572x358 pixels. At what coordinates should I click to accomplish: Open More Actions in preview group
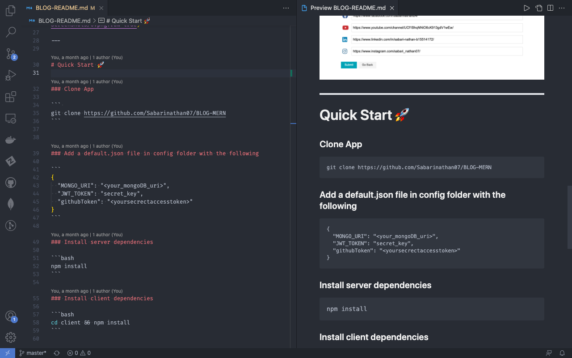[562, 8]
